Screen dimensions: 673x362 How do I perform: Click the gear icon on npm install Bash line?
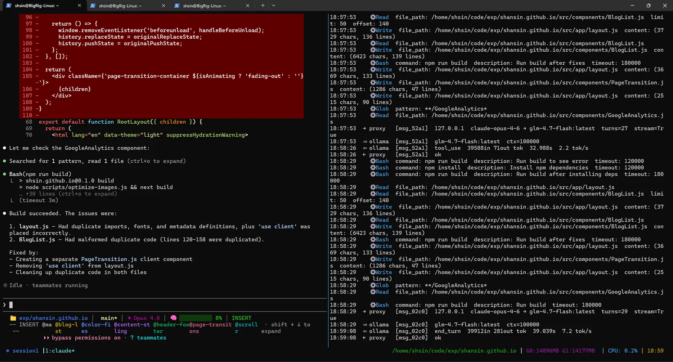373,168
